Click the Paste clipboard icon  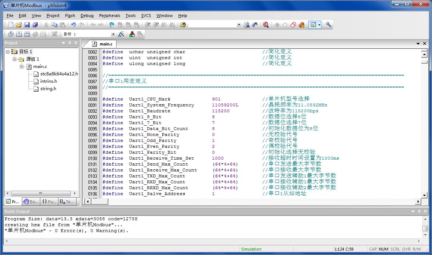(63, 25)
